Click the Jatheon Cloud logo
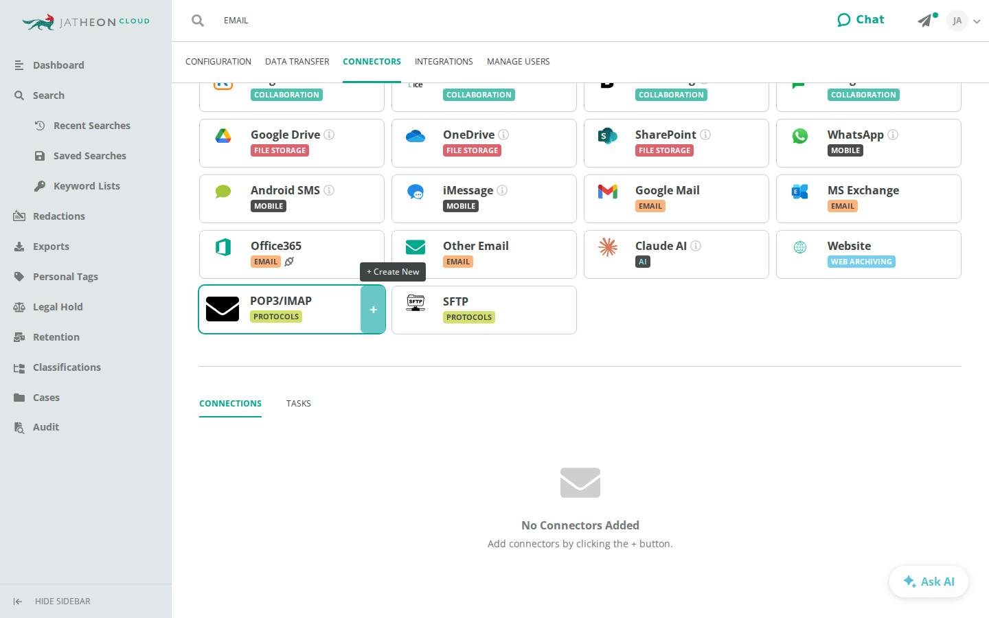This screenshot has width=989, height=618. tap(86, 22)
